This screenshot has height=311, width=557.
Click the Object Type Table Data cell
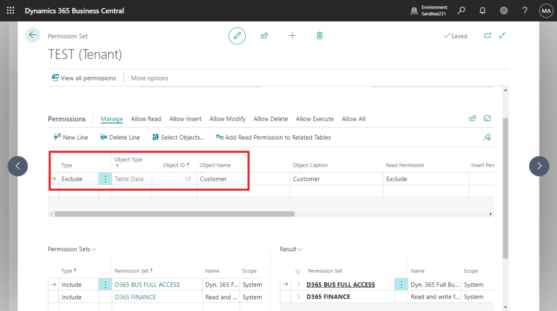[x=132, y=179]
